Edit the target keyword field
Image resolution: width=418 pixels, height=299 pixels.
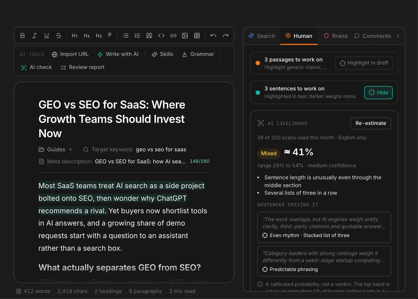coord(161,149)
